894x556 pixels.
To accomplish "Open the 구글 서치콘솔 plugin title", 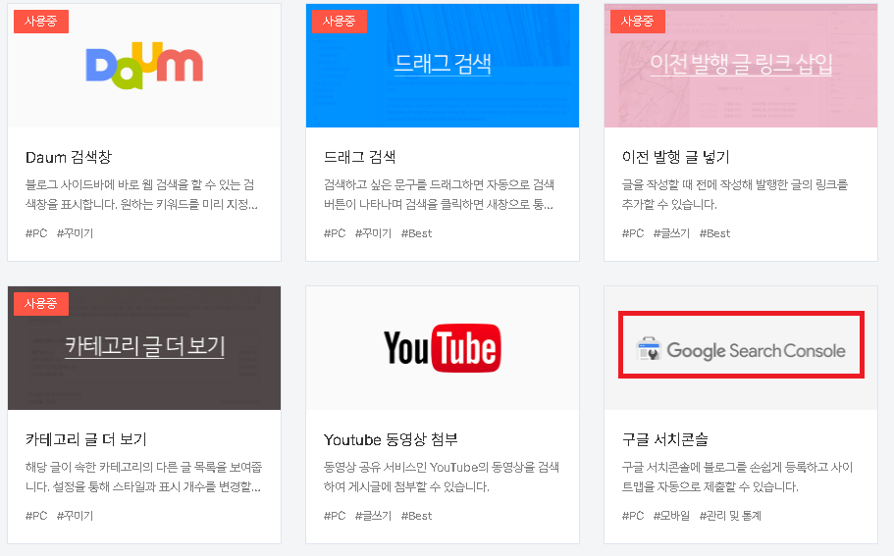I will [x=664, y=439].
